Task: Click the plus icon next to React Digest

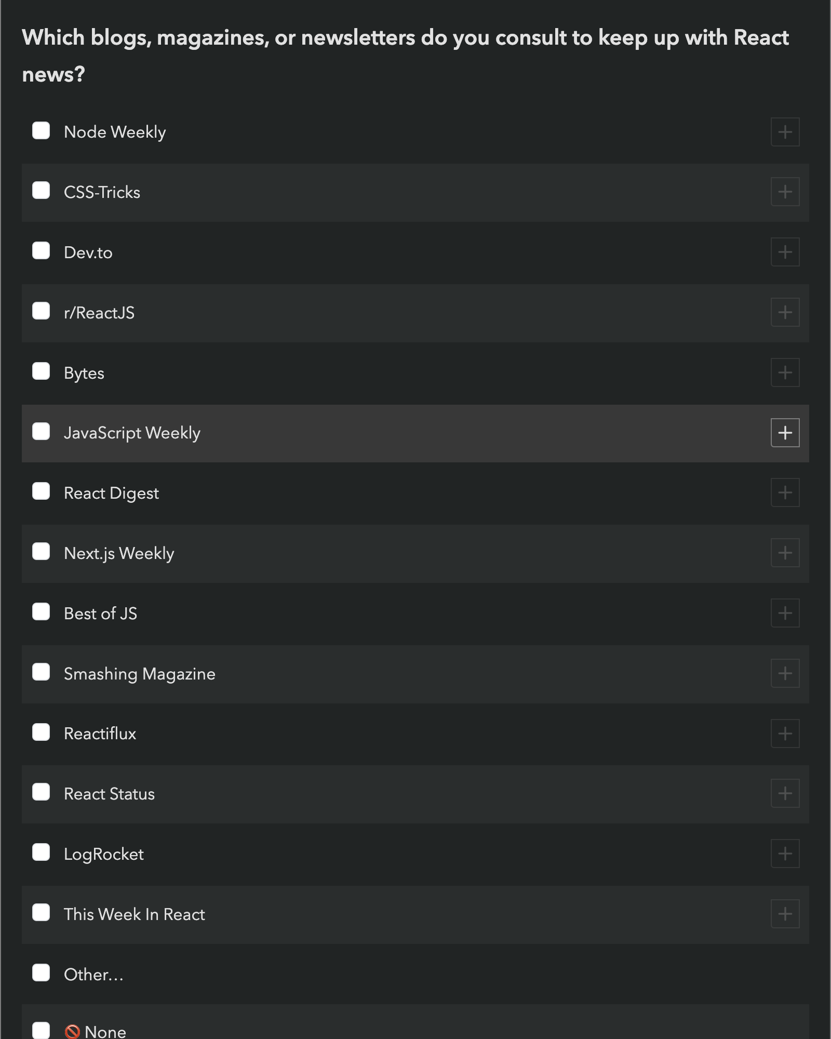Action: [785, 492]
